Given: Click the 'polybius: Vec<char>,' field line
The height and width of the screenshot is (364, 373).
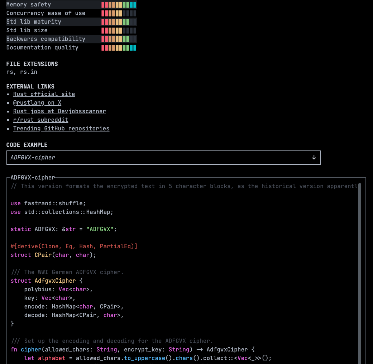Looking at the screenshot, I should pos(58,289).
